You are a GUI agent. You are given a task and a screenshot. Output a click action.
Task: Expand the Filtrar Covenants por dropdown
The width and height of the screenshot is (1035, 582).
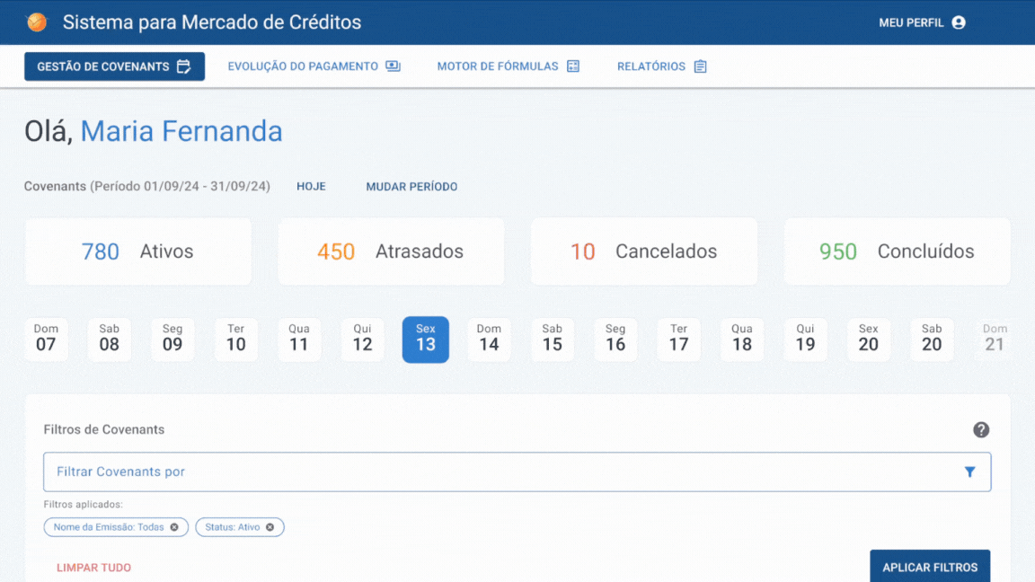517,472
